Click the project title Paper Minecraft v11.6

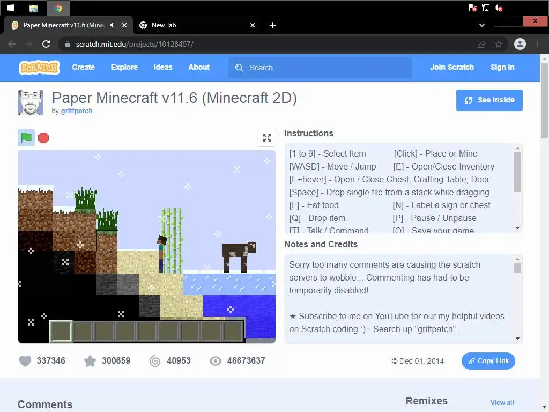pos(174,98)
